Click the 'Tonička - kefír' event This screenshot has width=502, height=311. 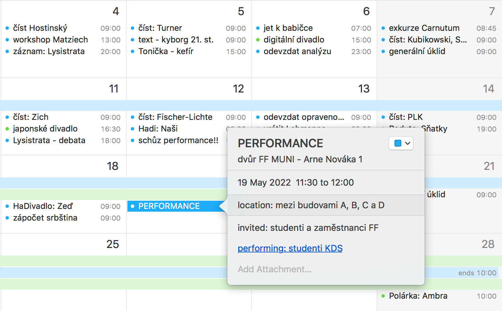tap(166, 51)
